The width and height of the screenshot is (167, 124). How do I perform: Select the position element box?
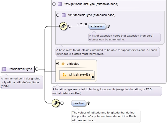tap(79, 103)
